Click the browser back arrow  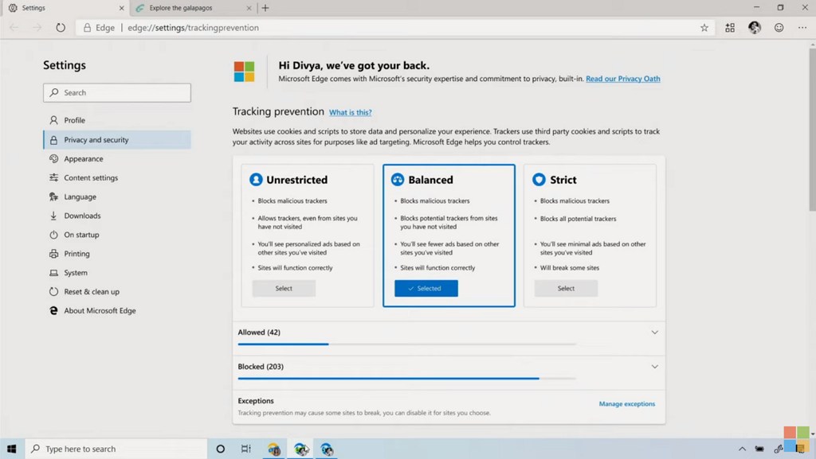point(14,28)
